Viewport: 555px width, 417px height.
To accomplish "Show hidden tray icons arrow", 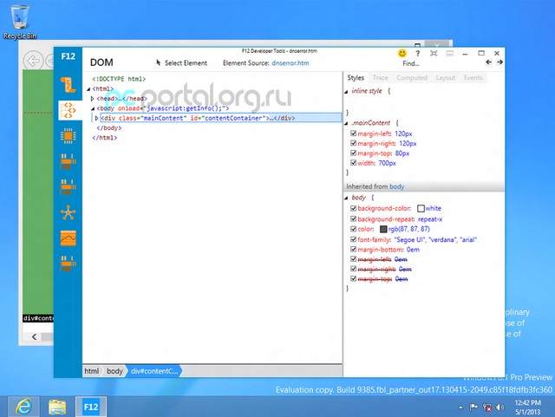I will (x=460, y=407).
